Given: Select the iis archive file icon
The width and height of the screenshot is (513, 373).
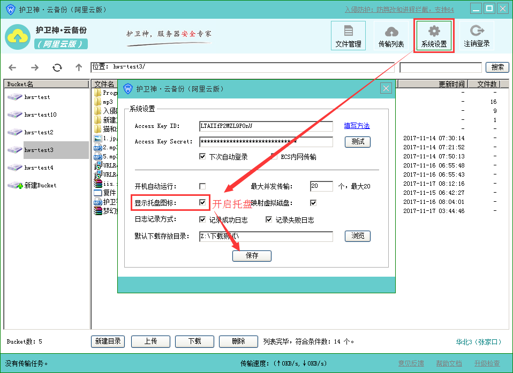Looking at the screenshot, I should click(x=97, y=184).
